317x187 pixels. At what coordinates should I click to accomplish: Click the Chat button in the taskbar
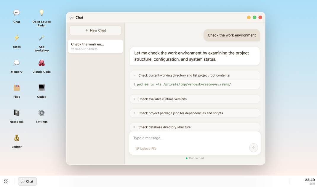(27, 181)
